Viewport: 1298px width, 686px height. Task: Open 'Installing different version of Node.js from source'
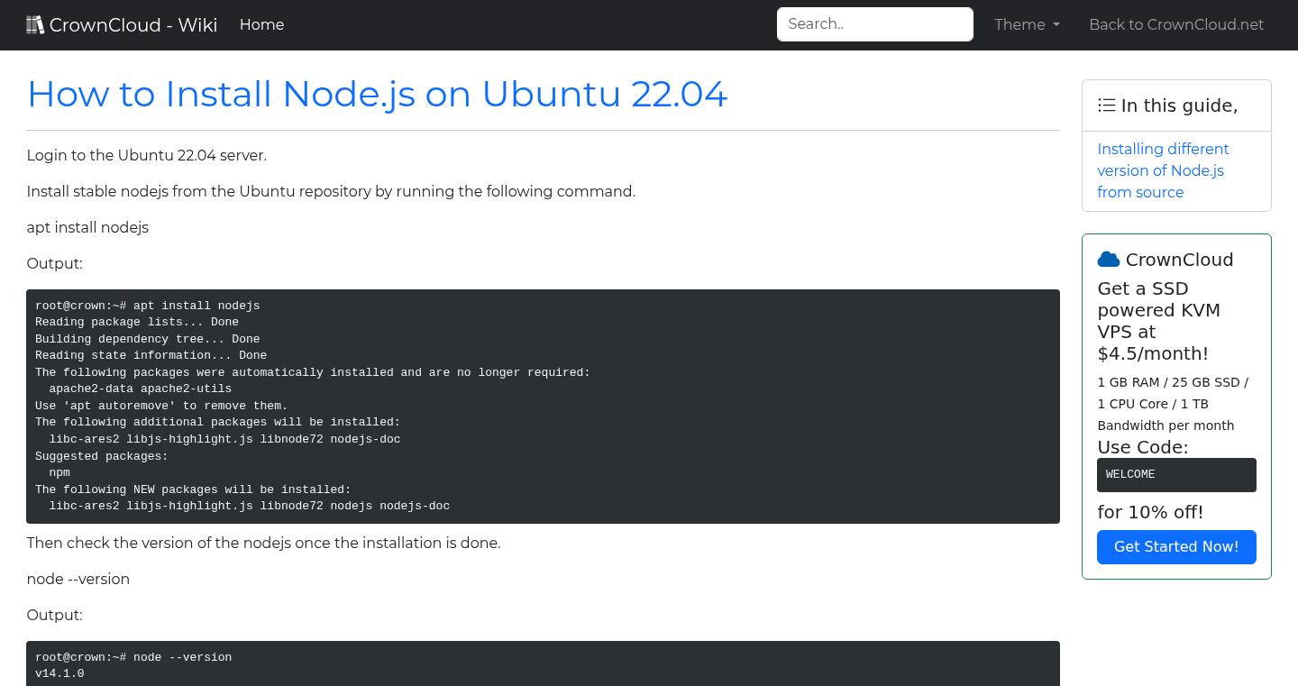[x=1163, y=170]
